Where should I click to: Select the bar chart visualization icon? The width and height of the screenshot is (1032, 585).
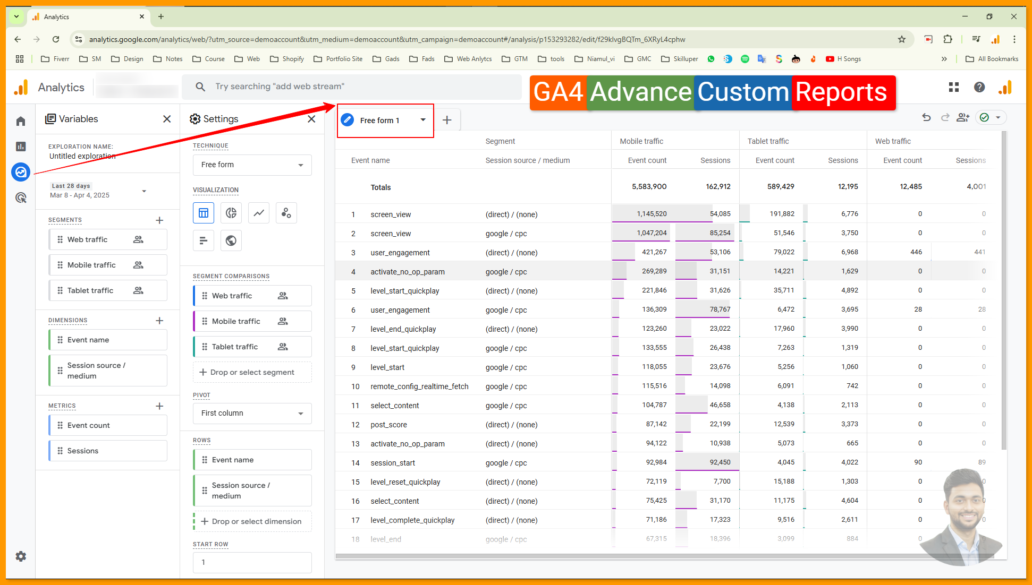[x=204, y=240]
